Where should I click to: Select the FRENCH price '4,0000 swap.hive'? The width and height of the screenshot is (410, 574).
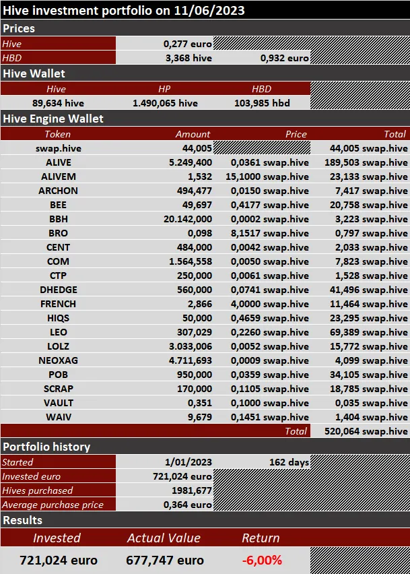pyautogui.click(x=269, y=305)
